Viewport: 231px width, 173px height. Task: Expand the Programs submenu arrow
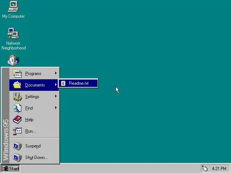pos(56,73)
